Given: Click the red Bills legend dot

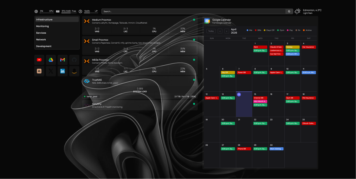Looking at the screenshot, I should 256,30.
